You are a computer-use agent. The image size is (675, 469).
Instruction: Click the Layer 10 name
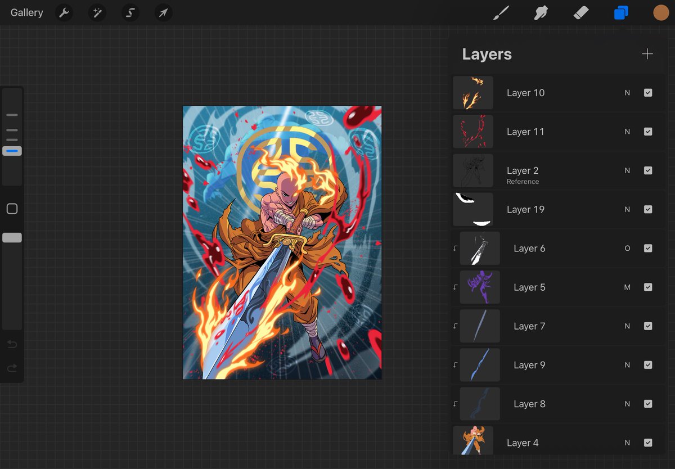[525, 93]
